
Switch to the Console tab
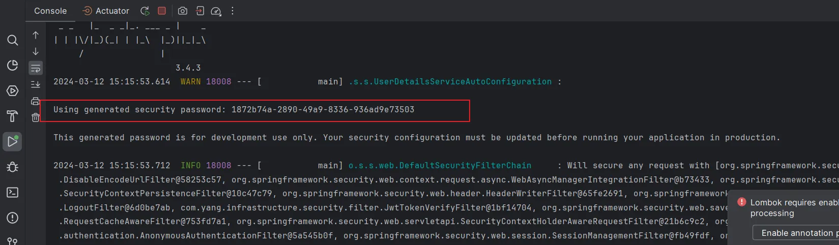(50, 11)
